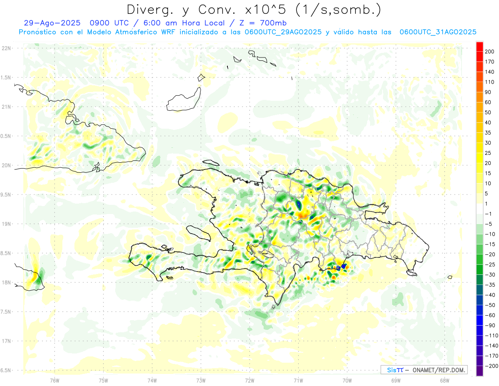Viewport: 499px width, 386px height.
Task: Click the '-40' value on the color scale
Action: tap(490, 295)
